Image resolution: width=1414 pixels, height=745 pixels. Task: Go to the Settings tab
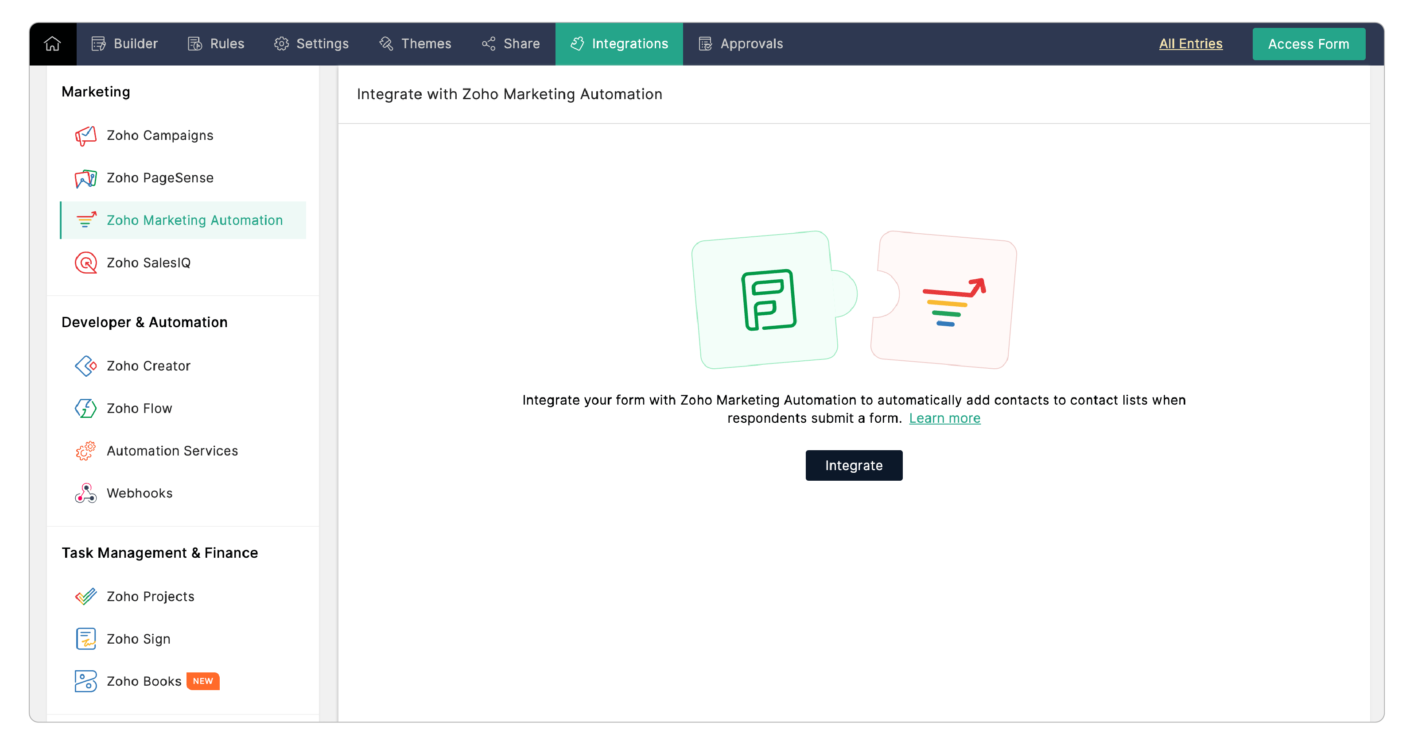point(311,44)
